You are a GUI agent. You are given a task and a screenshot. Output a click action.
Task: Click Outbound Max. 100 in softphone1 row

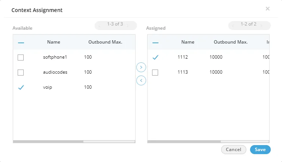click(x=88, y=57)
